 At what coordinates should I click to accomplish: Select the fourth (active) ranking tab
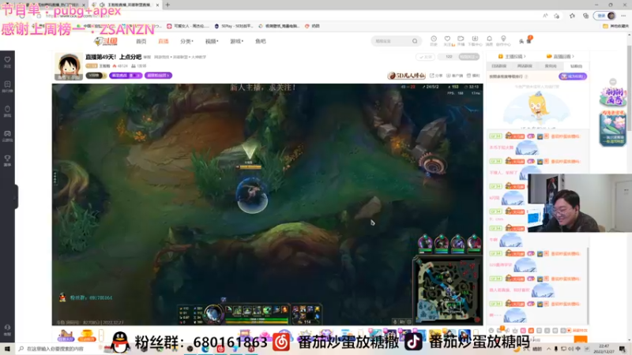click(577, 66)
